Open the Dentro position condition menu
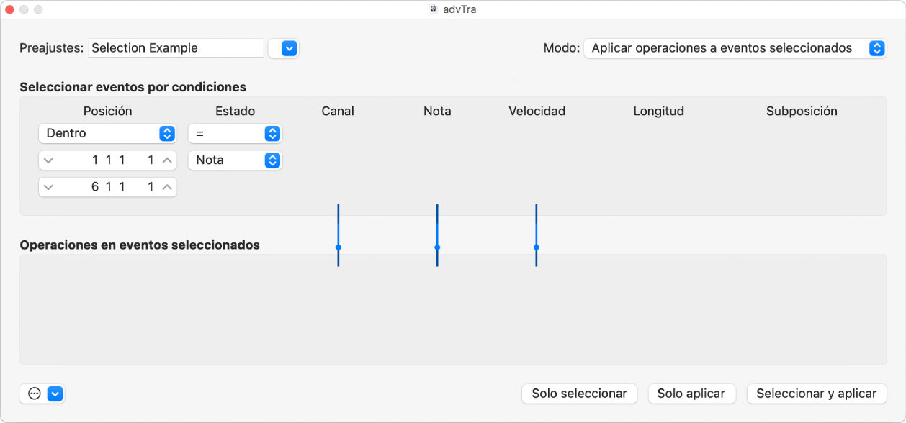The height and width of the screenshot is (423, 906). [107, 133]
